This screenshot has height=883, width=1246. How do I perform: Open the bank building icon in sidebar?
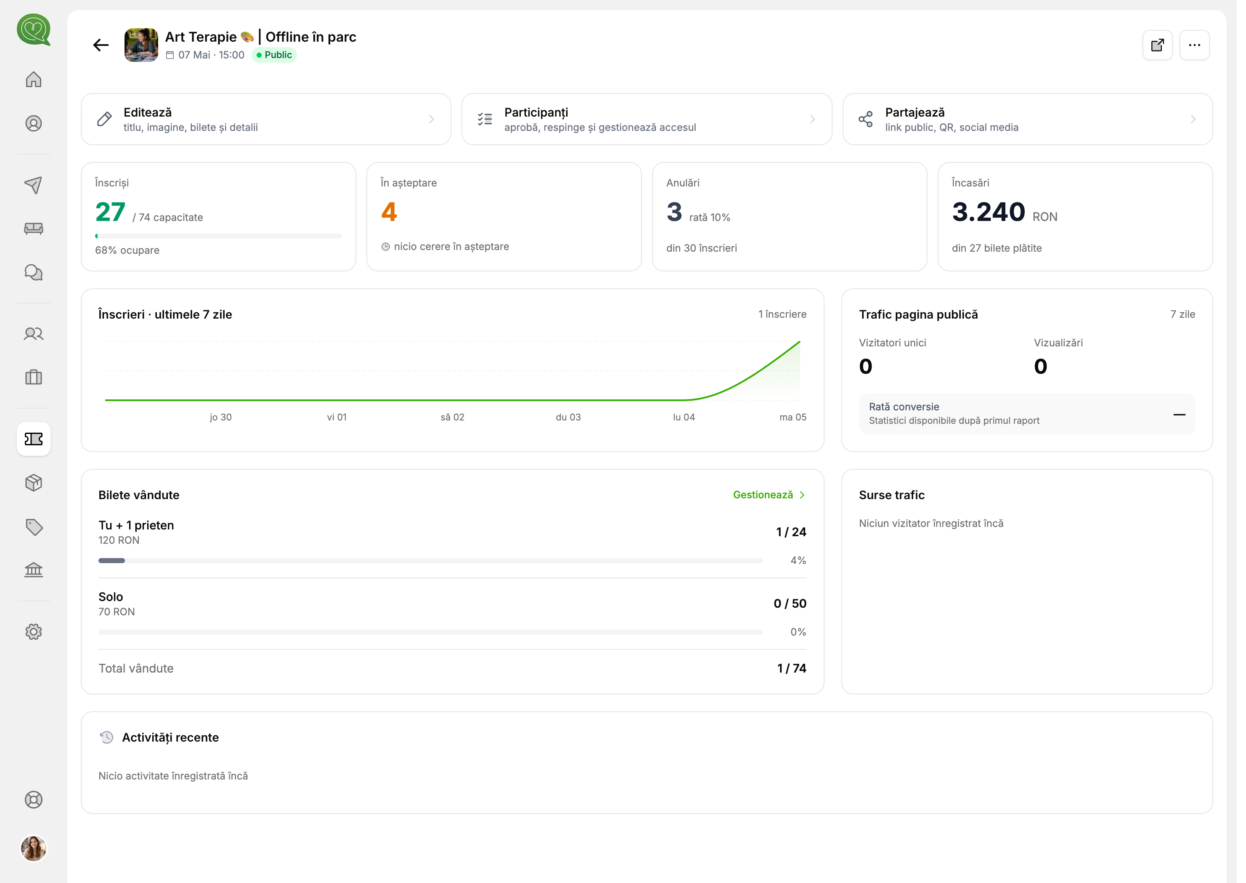coord(34,570)
